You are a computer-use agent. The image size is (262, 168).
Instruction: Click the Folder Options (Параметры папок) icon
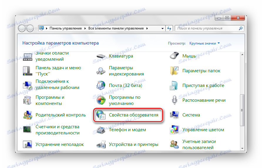pyautogui.click(x=174, y=71)
